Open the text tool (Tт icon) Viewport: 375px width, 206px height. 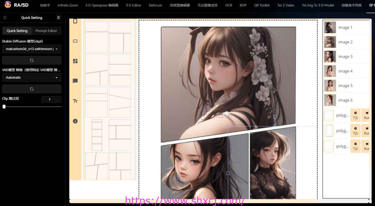(75, 101)
